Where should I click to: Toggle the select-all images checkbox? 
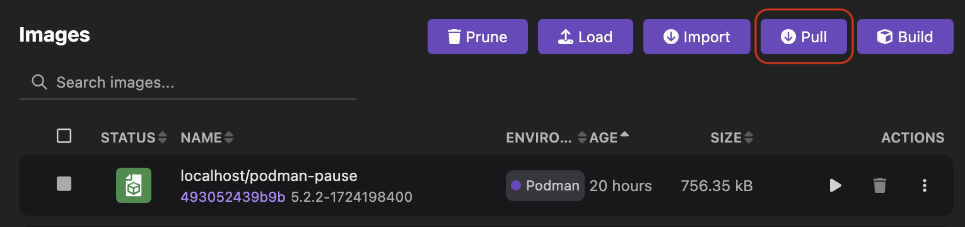coord(64,136)
